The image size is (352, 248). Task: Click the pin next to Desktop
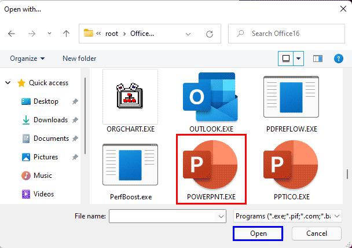click(x=75, y=101)
